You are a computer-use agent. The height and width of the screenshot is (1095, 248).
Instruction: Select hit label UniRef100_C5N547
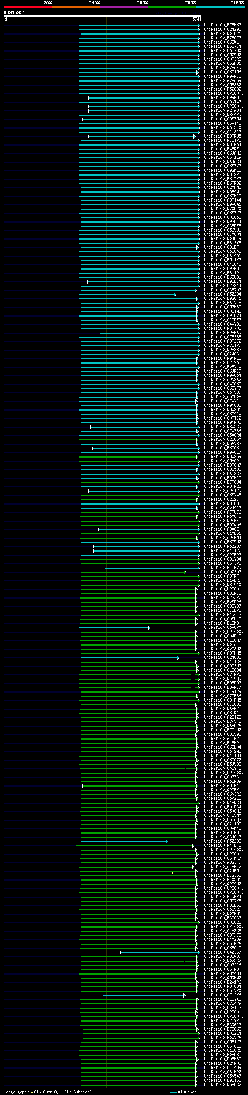click(222, 1076)
